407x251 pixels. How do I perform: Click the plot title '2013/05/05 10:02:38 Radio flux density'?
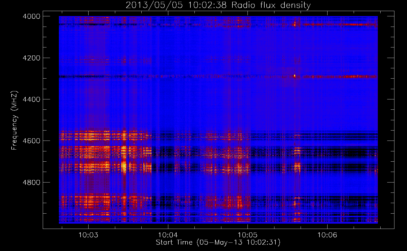(218, 5)
